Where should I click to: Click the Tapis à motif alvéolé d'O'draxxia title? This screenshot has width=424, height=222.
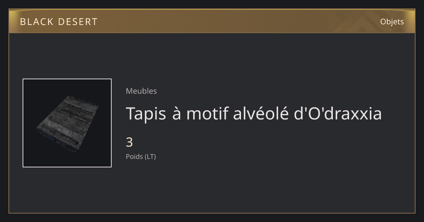point(254,113)
